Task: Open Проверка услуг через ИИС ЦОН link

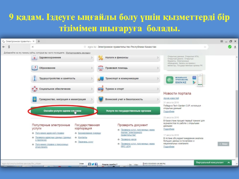Action: [x=138, y=145]
